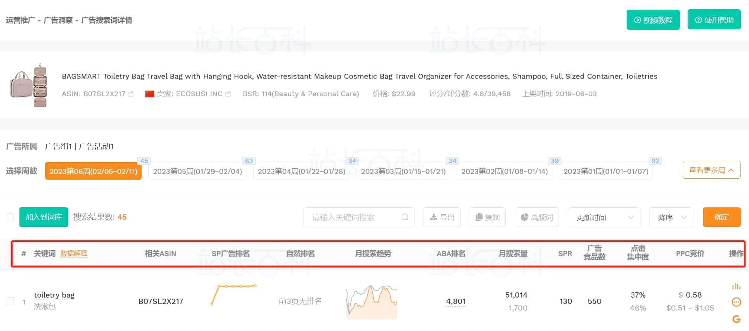Open external link icon beside ASIN B07SL2X217

click(131, 94)
